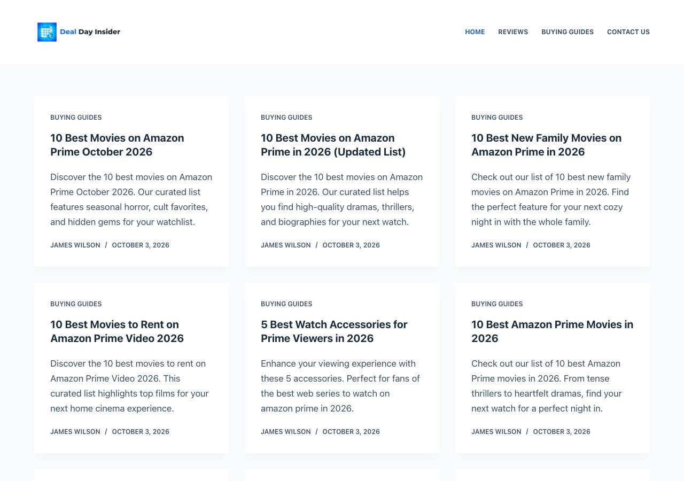
Task: Open '10 Best Movies on Amazon Prime October 2026'
Action: [x=117, y=145]
